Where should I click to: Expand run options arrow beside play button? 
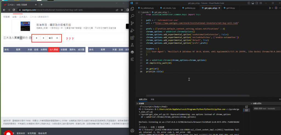coord(272,8)
